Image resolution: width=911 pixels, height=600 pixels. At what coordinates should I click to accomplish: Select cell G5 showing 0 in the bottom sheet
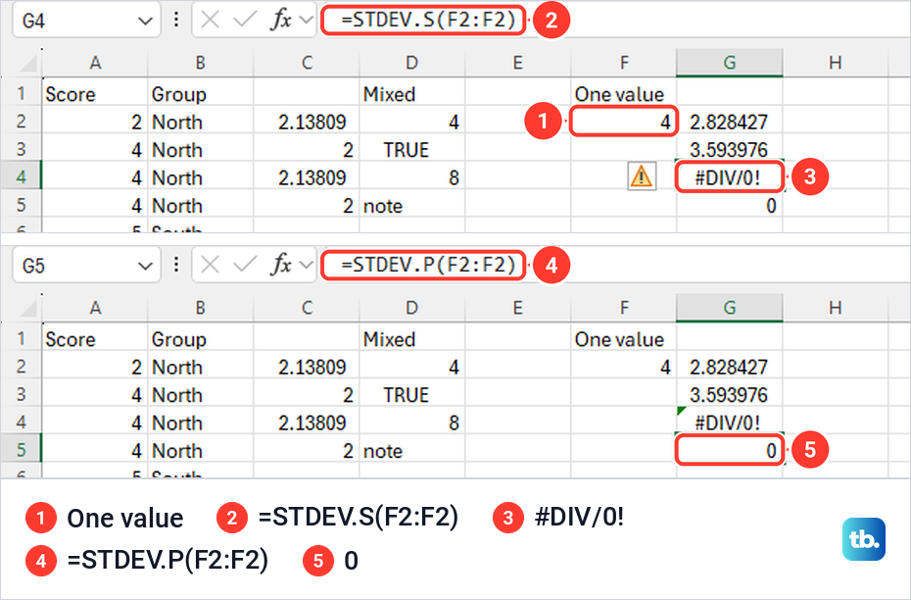coord(729,450)
